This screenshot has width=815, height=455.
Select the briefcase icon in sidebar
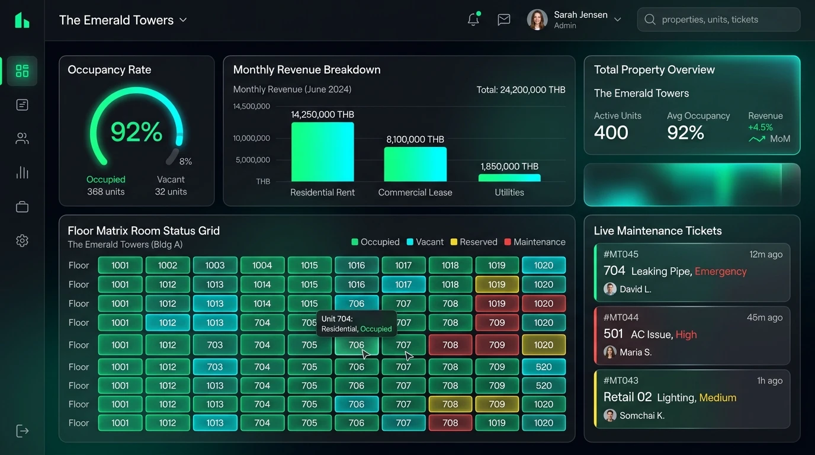22,207
